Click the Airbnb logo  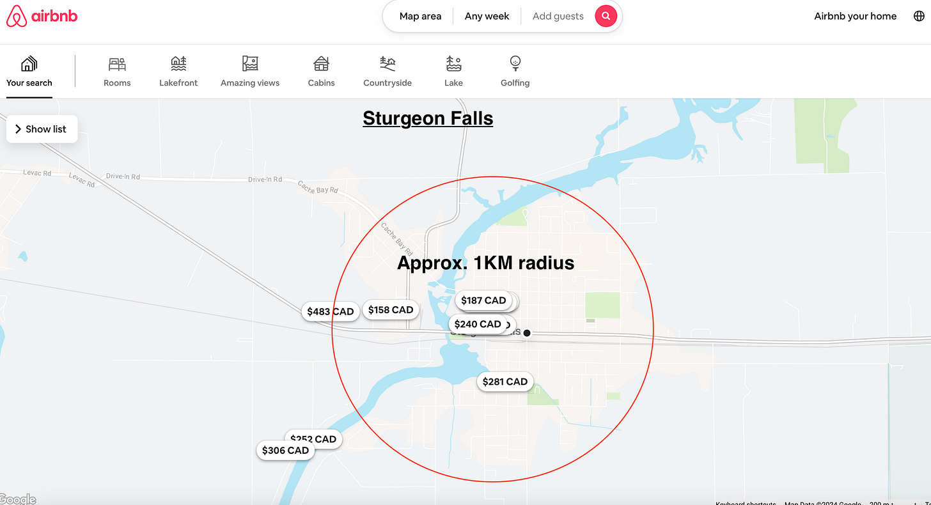(x=42, y=16)
